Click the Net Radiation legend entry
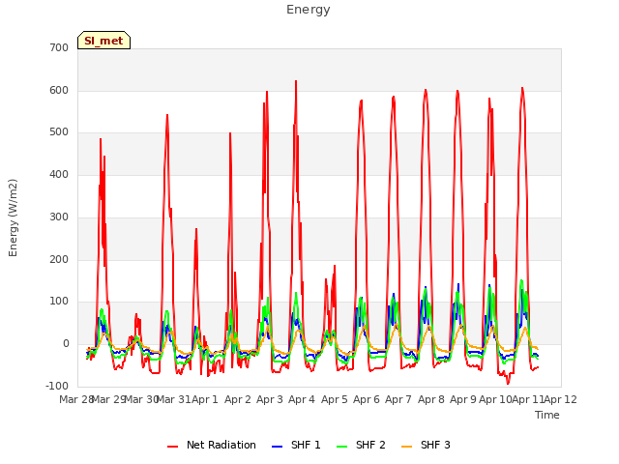The width and height of the screenshot is (619, 464). point(212,445)
